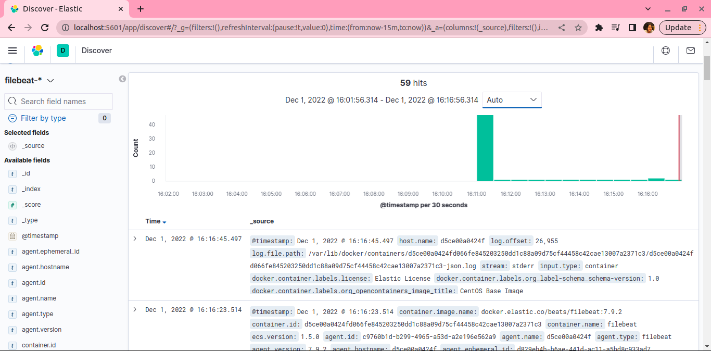
Task: Click the Elastic logo icon
Action: (x=37, y=51)
